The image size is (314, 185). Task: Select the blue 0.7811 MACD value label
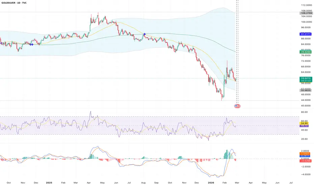point(305,156)
